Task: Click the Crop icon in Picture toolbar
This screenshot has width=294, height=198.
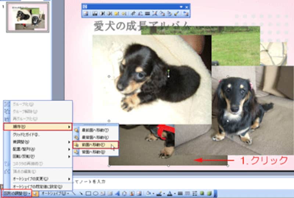Action: (133, 14)
